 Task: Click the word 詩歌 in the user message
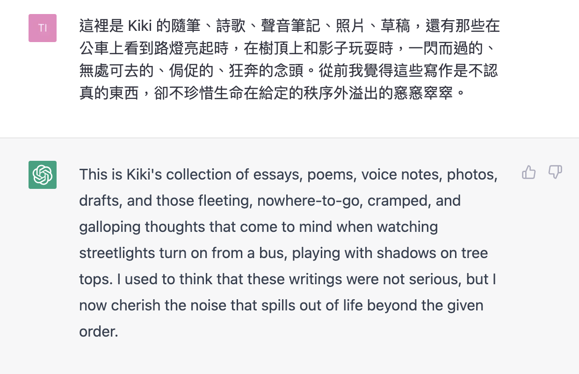[231, 26]
